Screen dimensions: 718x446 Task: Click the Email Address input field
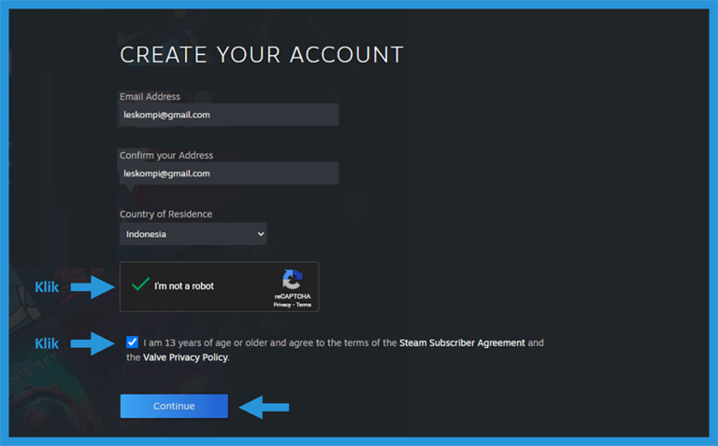(229, 115)
